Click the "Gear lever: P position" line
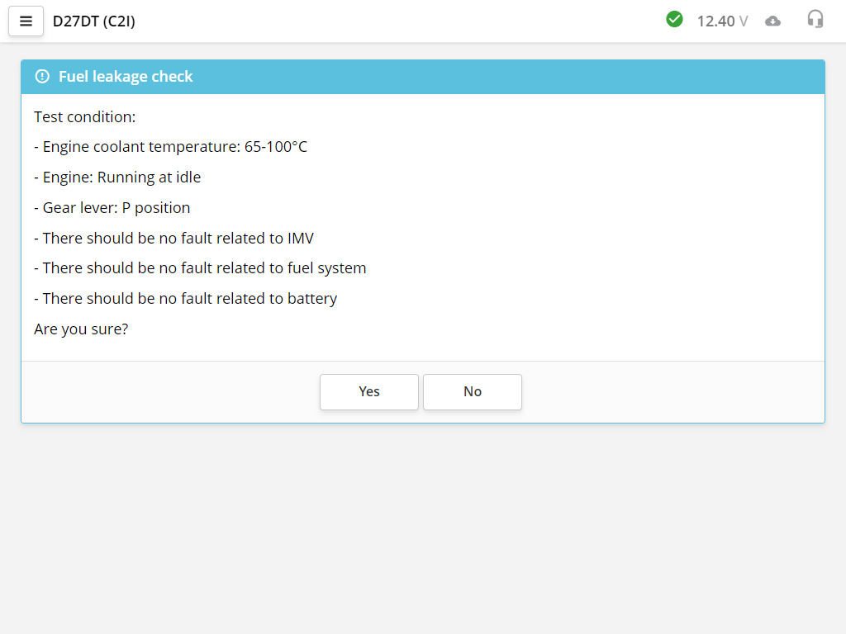 (112, 208)
